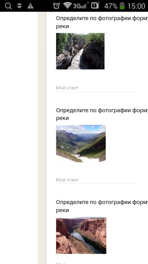Open the warning triangle notification icon

[31, 6]
